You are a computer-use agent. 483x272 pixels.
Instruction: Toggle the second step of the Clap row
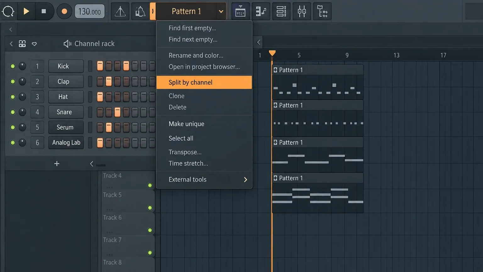pos(108,82)
